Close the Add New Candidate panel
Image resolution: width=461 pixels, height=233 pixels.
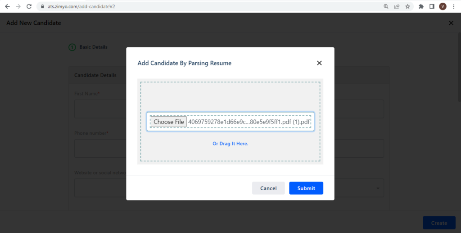(451, 23)
